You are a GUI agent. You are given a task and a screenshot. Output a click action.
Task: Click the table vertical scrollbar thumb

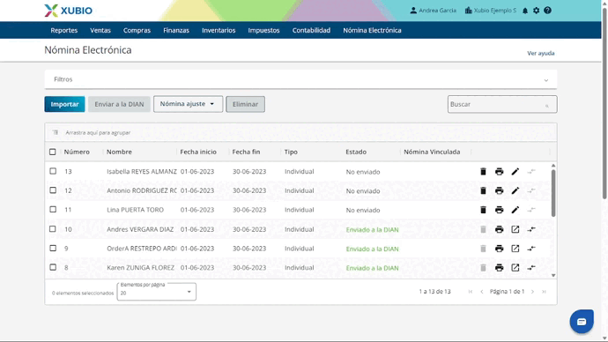pos(553,193)
